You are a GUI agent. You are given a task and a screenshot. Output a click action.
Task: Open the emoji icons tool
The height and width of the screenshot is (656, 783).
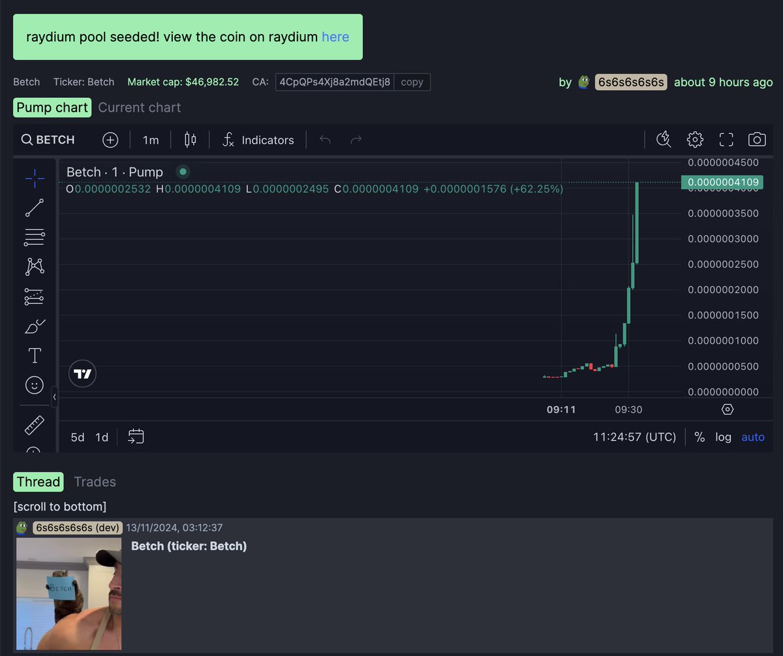coord(35,385)
